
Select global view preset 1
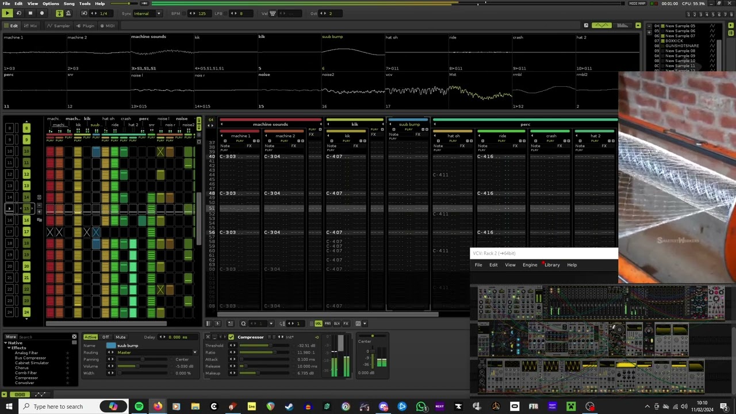coord(689,14)
